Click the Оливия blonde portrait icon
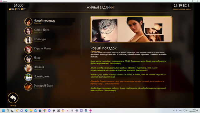Viewport: 200px width, 113px height. pos(28,68)
